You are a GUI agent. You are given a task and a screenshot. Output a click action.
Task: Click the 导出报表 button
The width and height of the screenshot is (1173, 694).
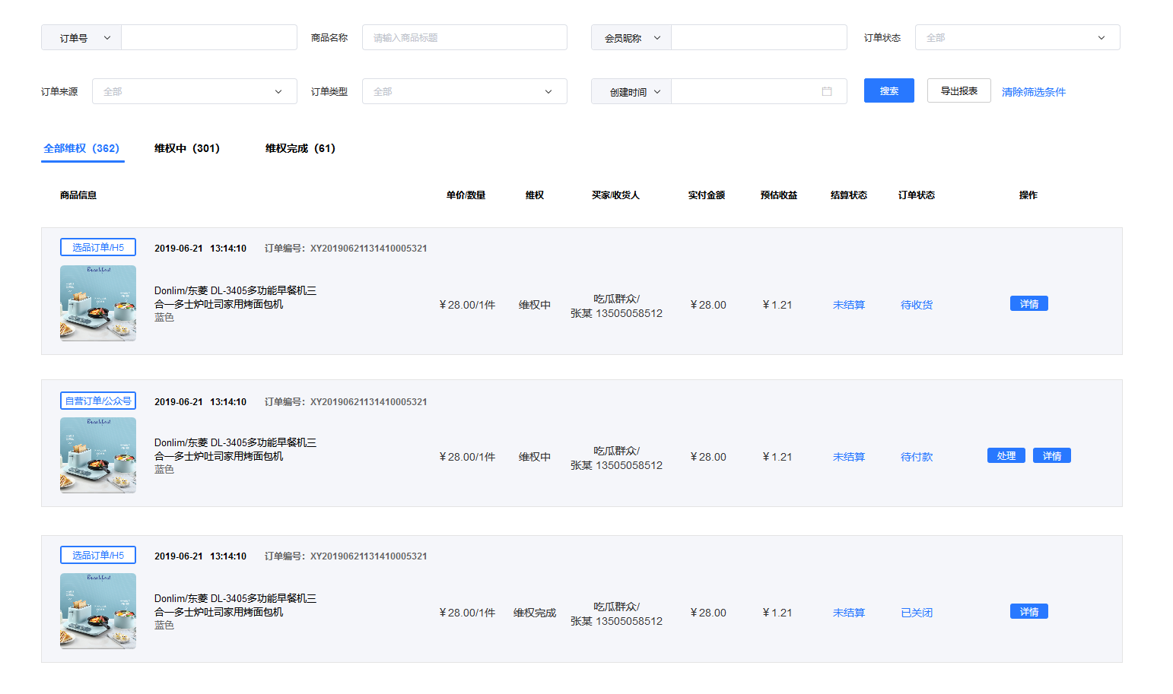point(958,90)
